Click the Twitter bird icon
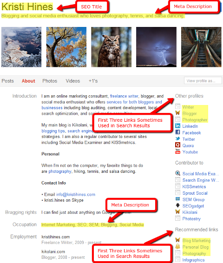This screenshot has height=263, width=223. point(177,138)
